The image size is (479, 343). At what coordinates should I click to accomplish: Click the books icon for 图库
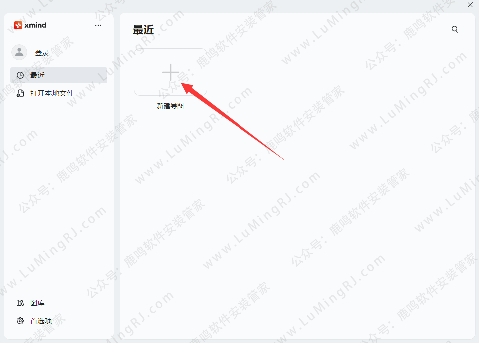(20, 303)
